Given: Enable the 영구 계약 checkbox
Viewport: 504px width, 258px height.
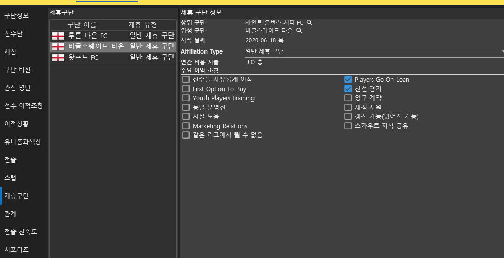Looking at the screenshot, I should tap(348, 98).
